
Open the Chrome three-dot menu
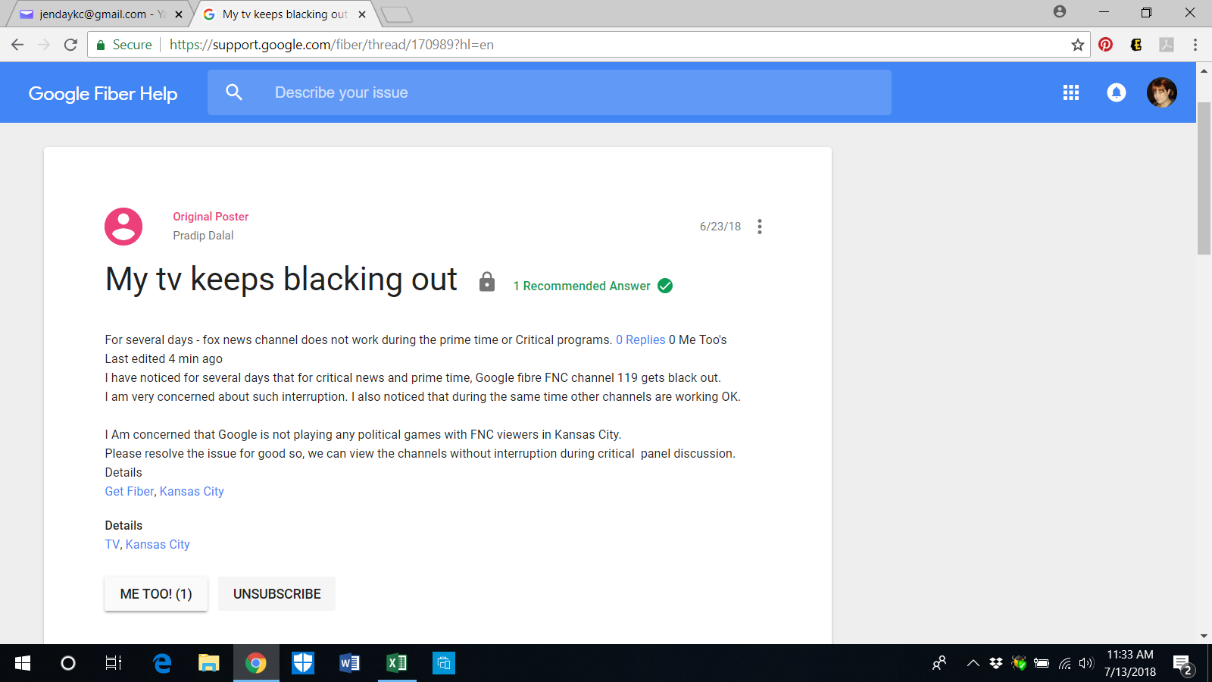tap(1195, 45)
